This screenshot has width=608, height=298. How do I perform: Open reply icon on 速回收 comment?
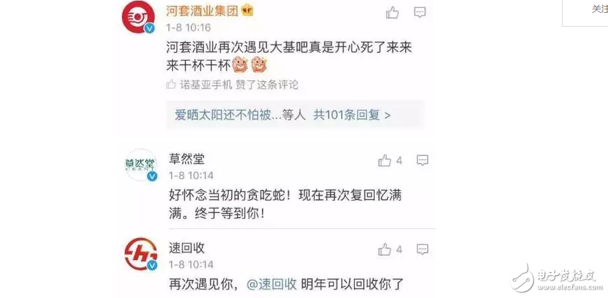click(422, 249)
